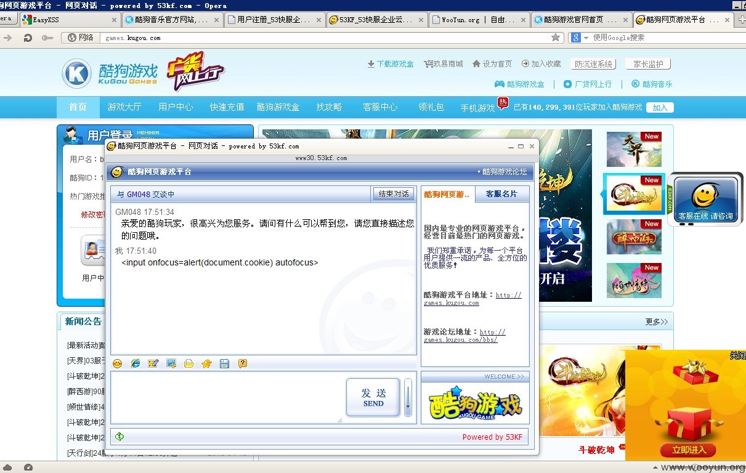Click the 广货网上行 link with circle icon
Viewport: 746px width, 473px height.
tap(588, 84)
